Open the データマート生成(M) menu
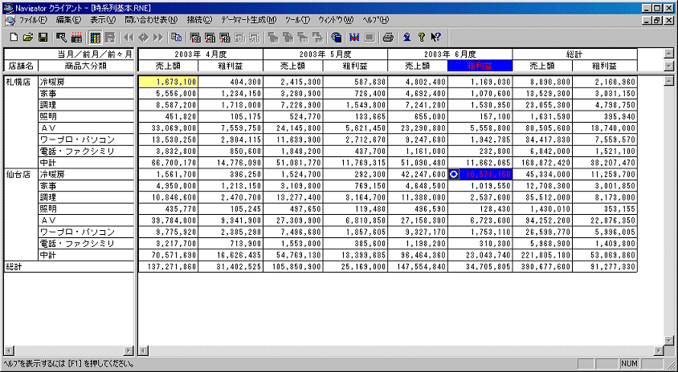 click(x=249, y=20)
